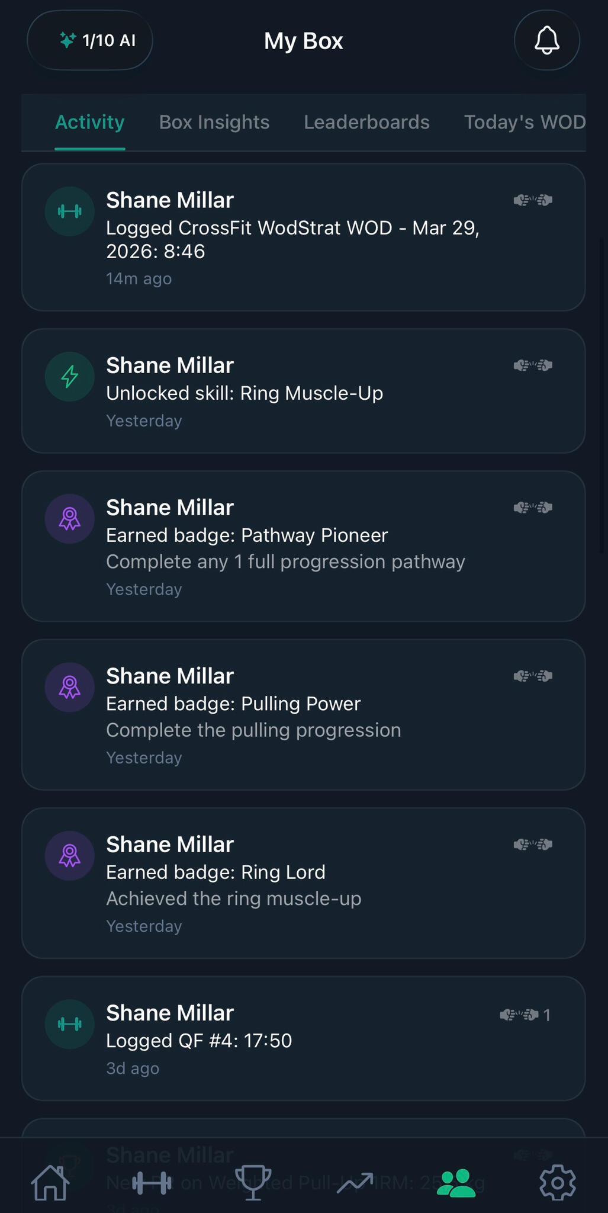The width and height of the screenshot is (608, 1213).
Task: Tap the community people nav icon
Action: 456,1183
